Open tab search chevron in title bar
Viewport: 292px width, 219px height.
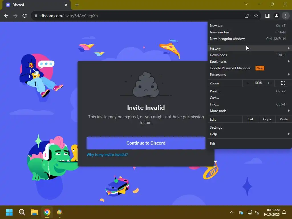tap(246, 4)
